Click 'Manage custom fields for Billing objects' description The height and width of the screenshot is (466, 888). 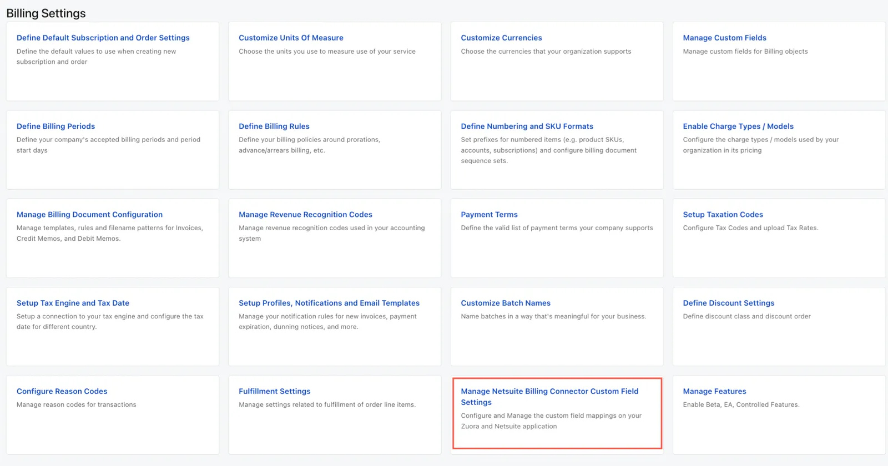[745, 52]
